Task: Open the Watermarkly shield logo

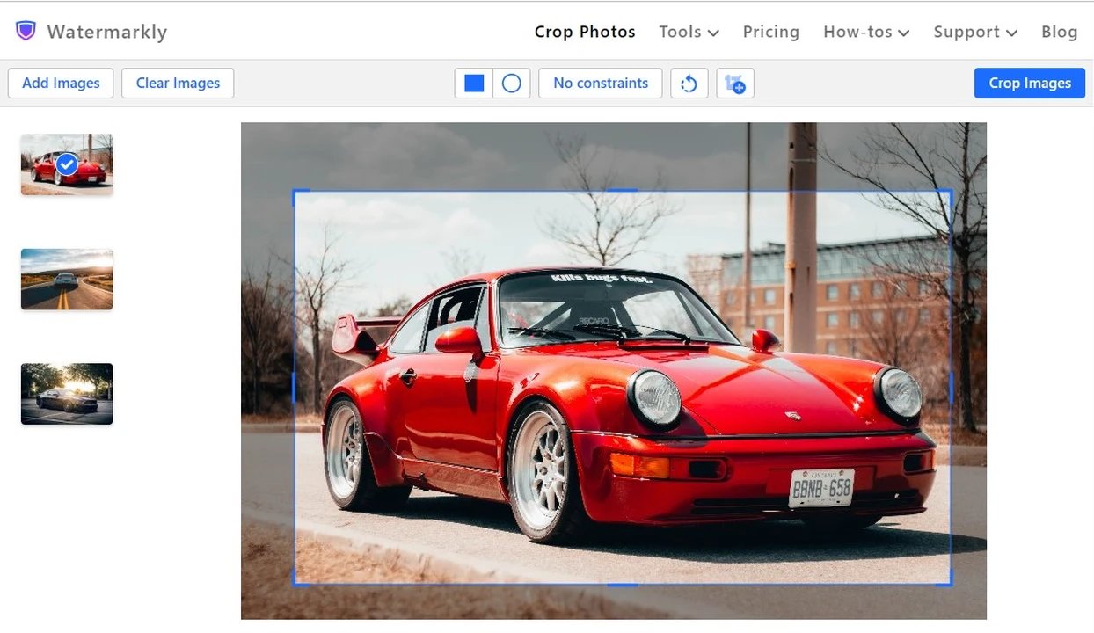Action: tap(25, 30)
